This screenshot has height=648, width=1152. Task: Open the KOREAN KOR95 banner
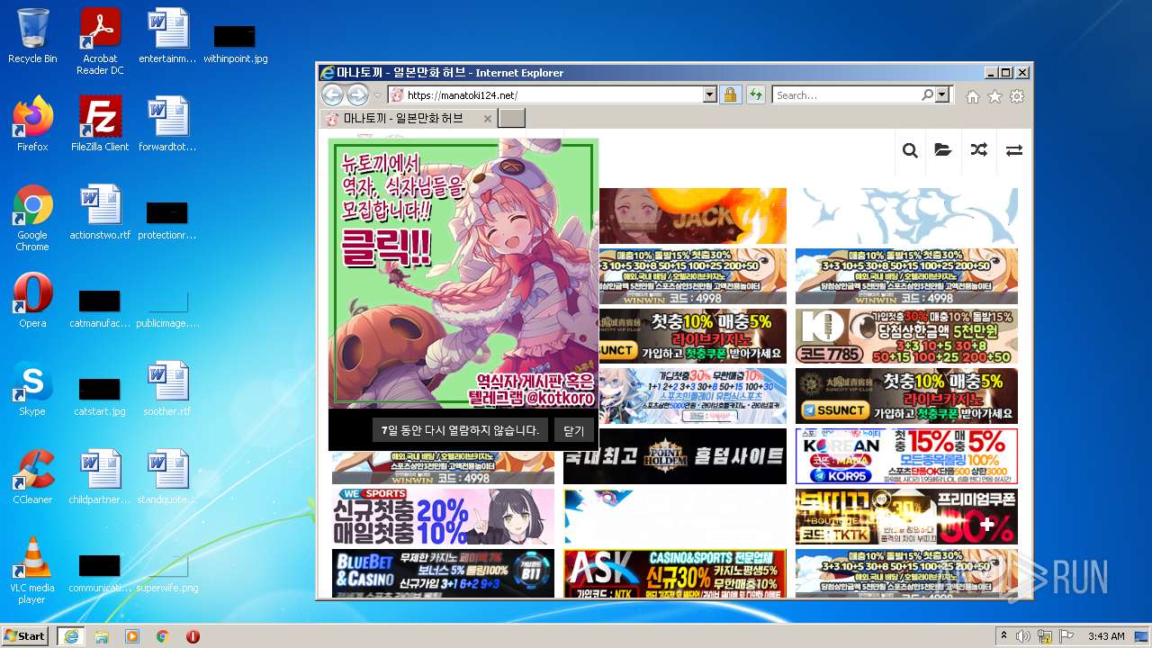(x=906, y=456)
